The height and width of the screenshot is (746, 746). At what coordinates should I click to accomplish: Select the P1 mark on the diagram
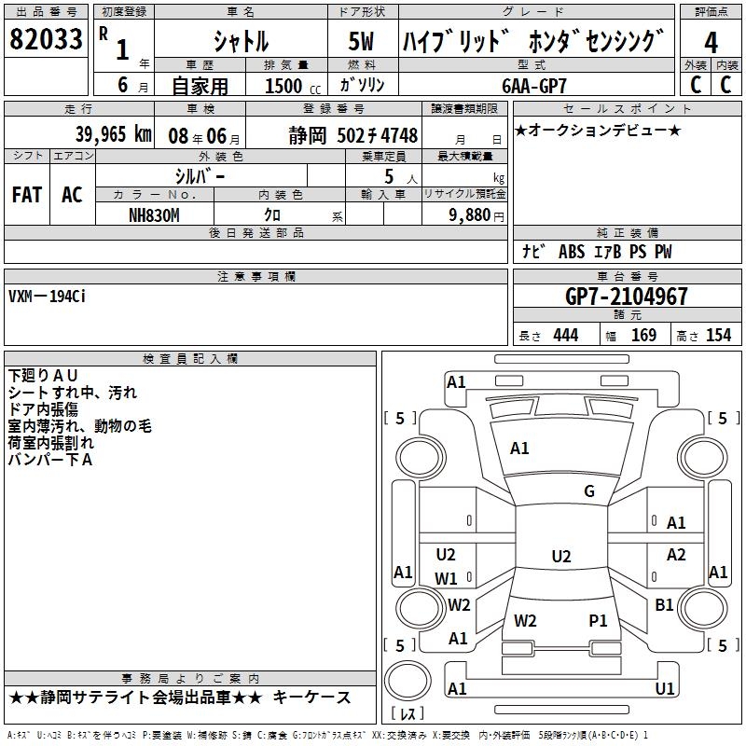click(598, 621)
